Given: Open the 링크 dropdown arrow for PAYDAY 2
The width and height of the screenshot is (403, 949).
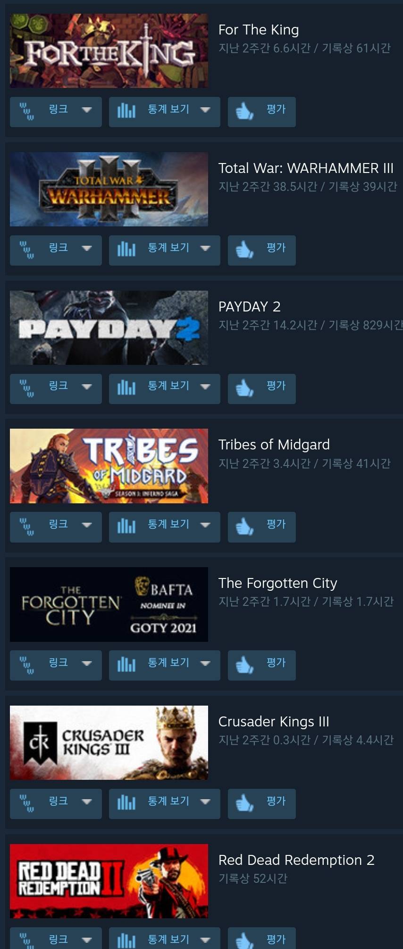Looking at the screenshot, I should tap(86, 387).
